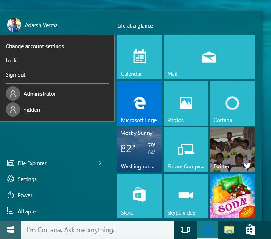Launch the Cortana tile
The height and width of the screenshot is (239, 271).
tap(232, 103)
